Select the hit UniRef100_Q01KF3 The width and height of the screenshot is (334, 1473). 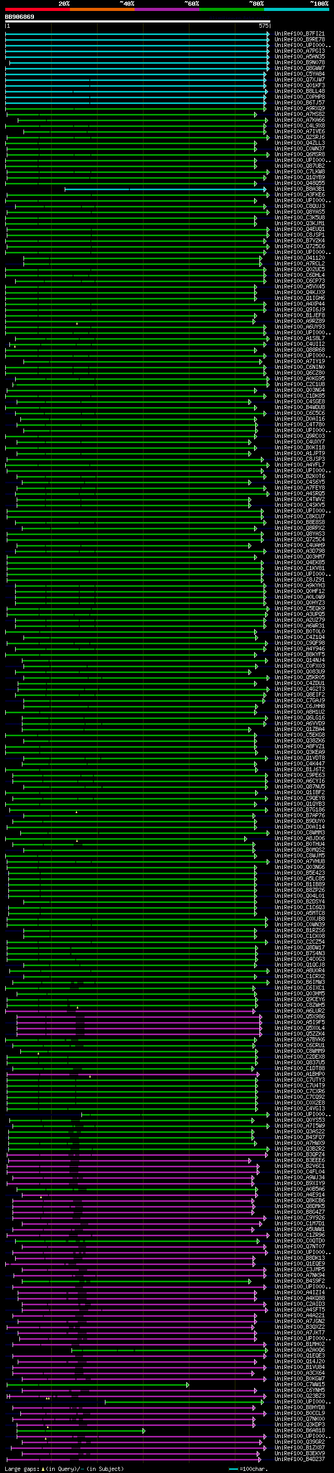click(x=300, y=85)
